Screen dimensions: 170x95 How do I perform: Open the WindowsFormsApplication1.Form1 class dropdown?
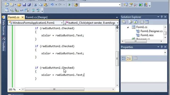point(62,23)
